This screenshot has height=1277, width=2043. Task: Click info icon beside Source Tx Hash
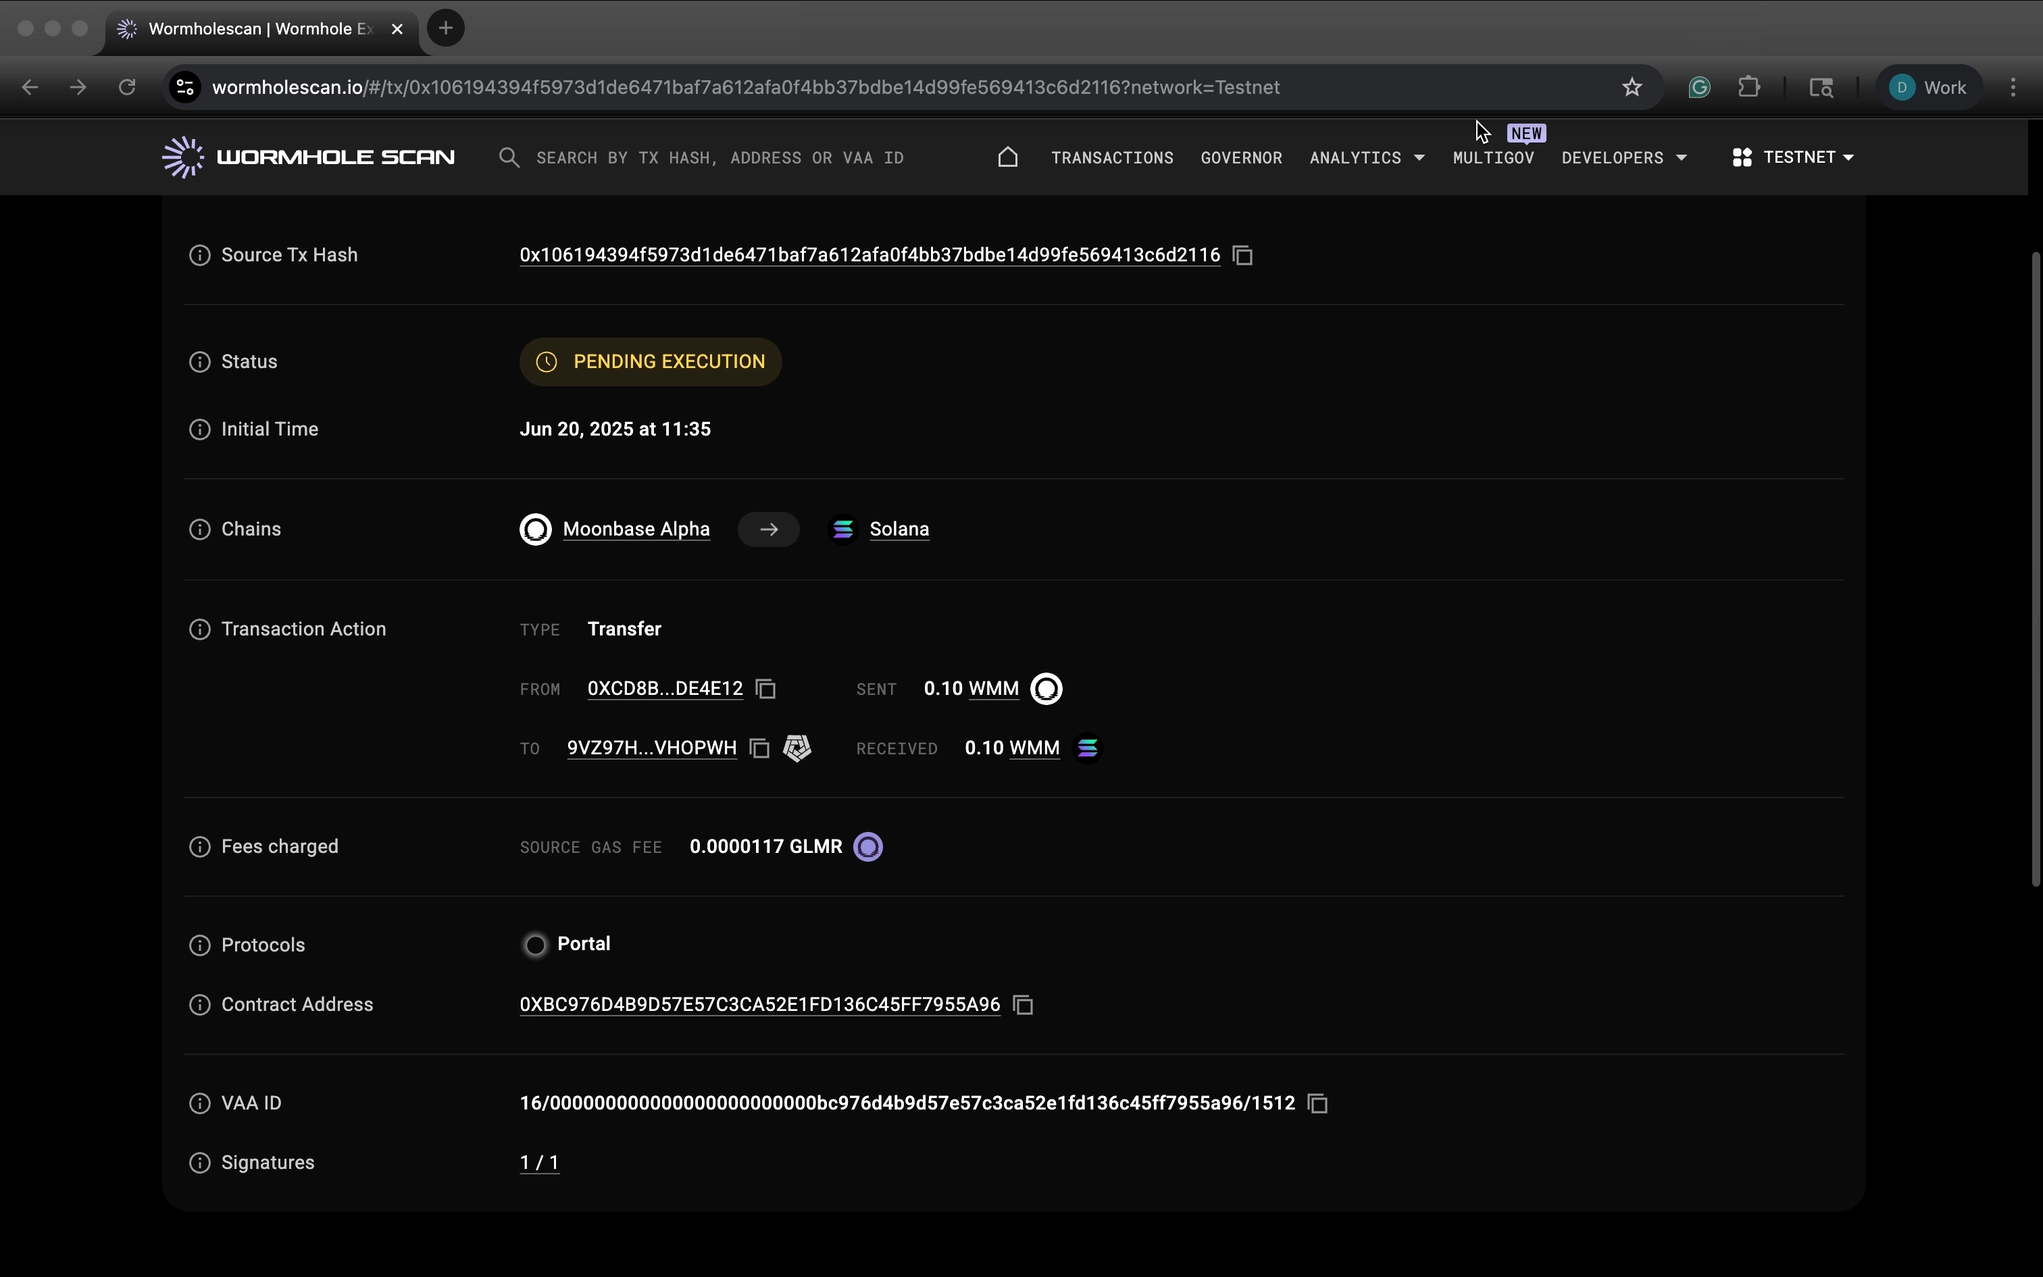point(199,255)
